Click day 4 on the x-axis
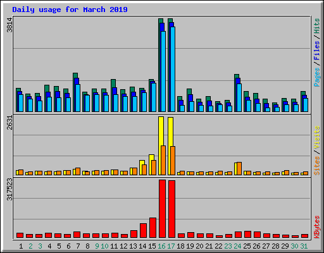This screenshot has width=324, height=253. tap(49, 246)
